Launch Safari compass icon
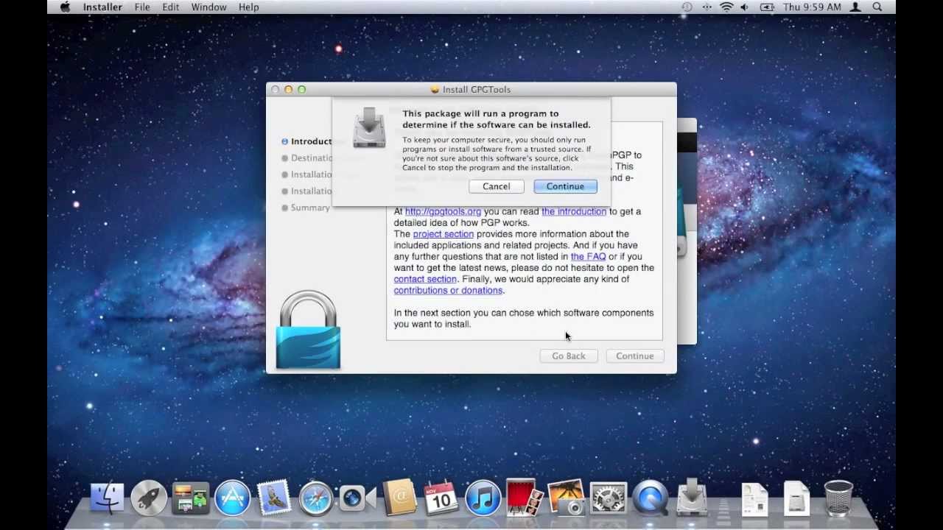The width and height of the screenshot is (943, 530). (x=316, y=498)
